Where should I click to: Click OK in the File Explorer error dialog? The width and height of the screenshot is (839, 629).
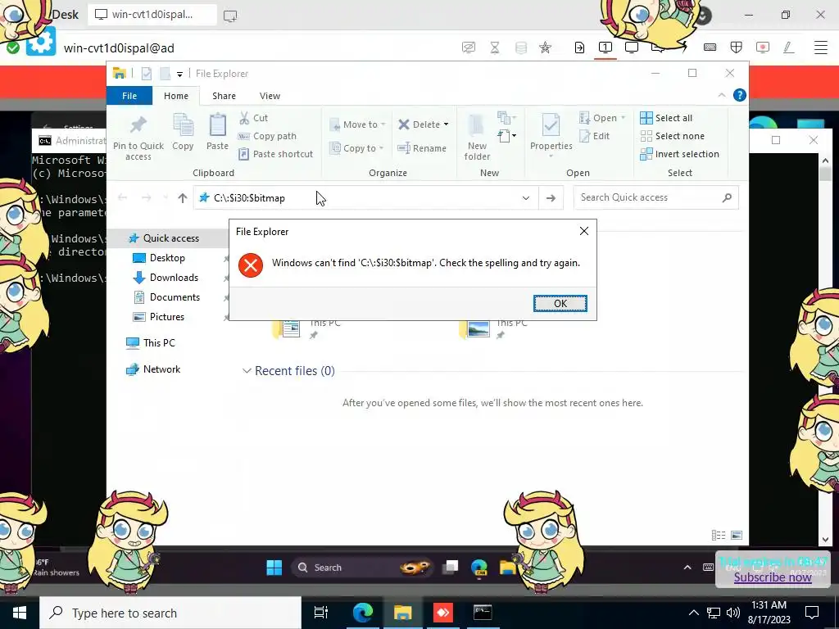pos(560,303)
